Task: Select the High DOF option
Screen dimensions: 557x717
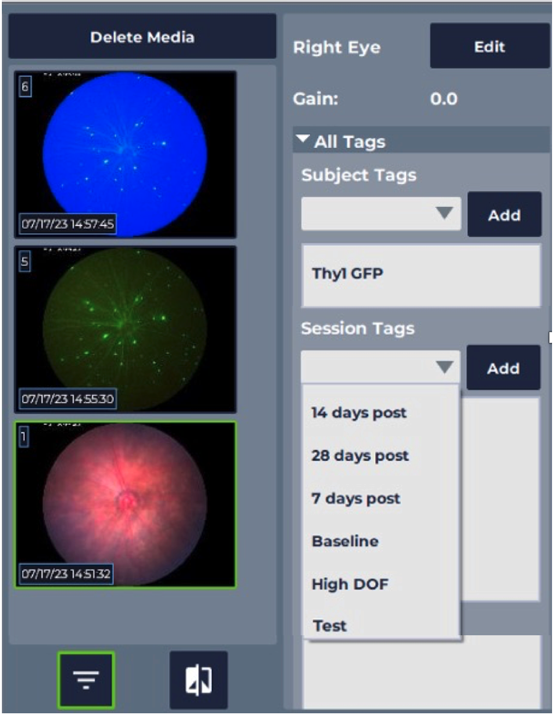Action: (350, 584)
